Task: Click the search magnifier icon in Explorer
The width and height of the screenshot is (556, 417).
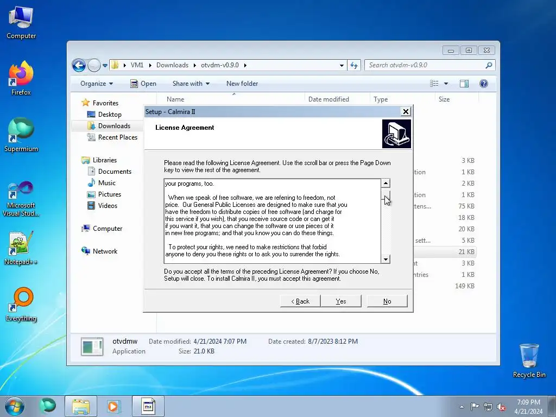Action: pos(489,65)
